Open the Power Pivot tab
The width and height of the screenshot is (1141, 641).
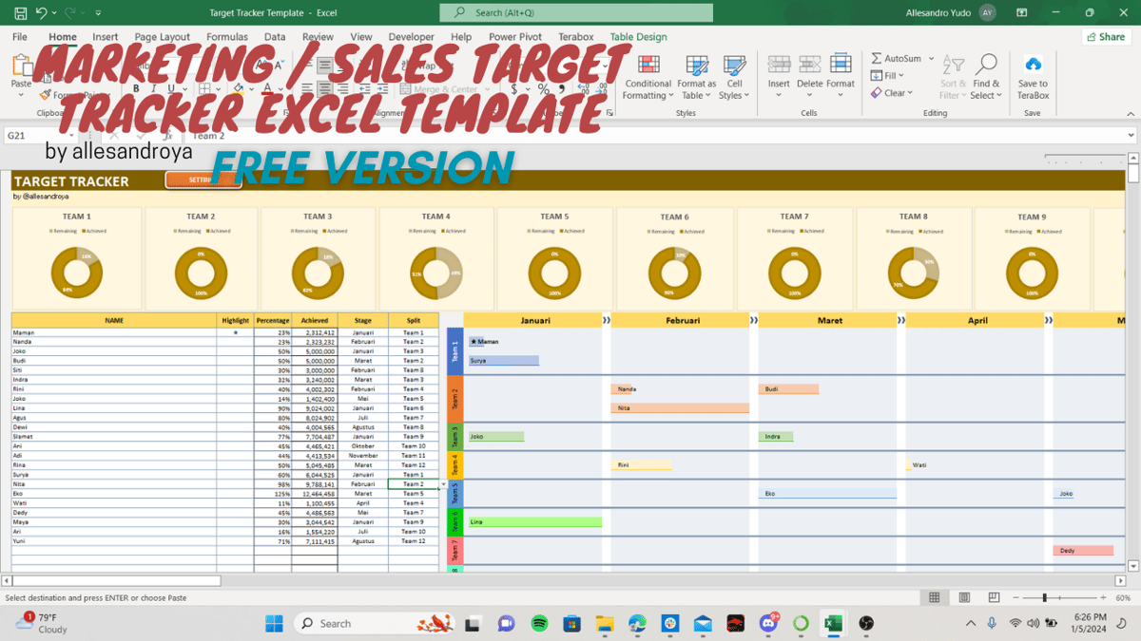pos(515,37)
